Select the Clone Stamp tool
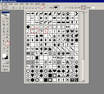Screen dimensions: 104x94 pyautogui.click(x=4, y=31)
